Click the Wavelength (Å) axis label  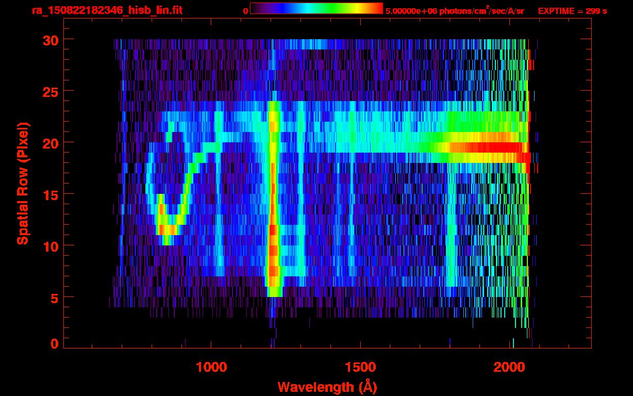(326, 387)
